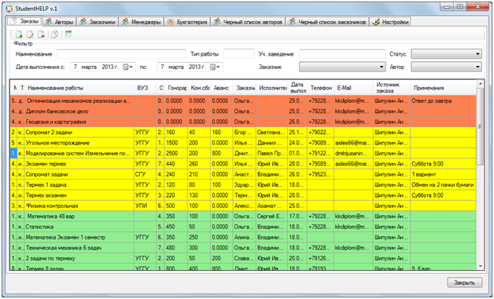The width and height of the screenshot is (494, 299).
Task: Open the Бухгалтерия tab
Action: (x=187, y=22)
